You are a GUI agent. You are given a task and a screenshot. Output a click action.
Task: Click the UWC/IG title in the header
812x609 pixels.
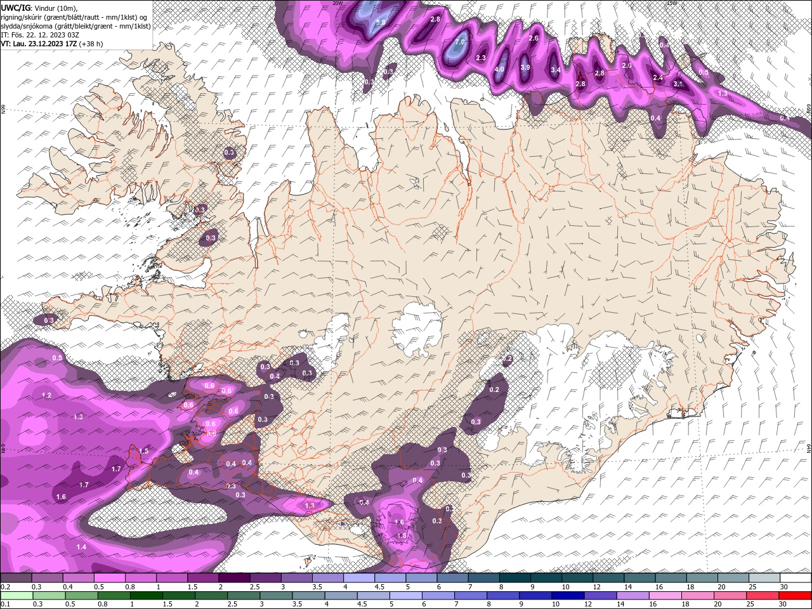pos(15,8)
